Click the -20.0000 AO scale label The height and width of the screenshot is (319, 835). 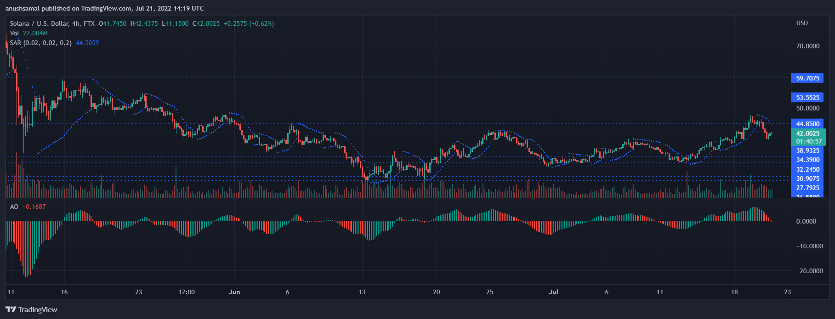coord(809,271)
